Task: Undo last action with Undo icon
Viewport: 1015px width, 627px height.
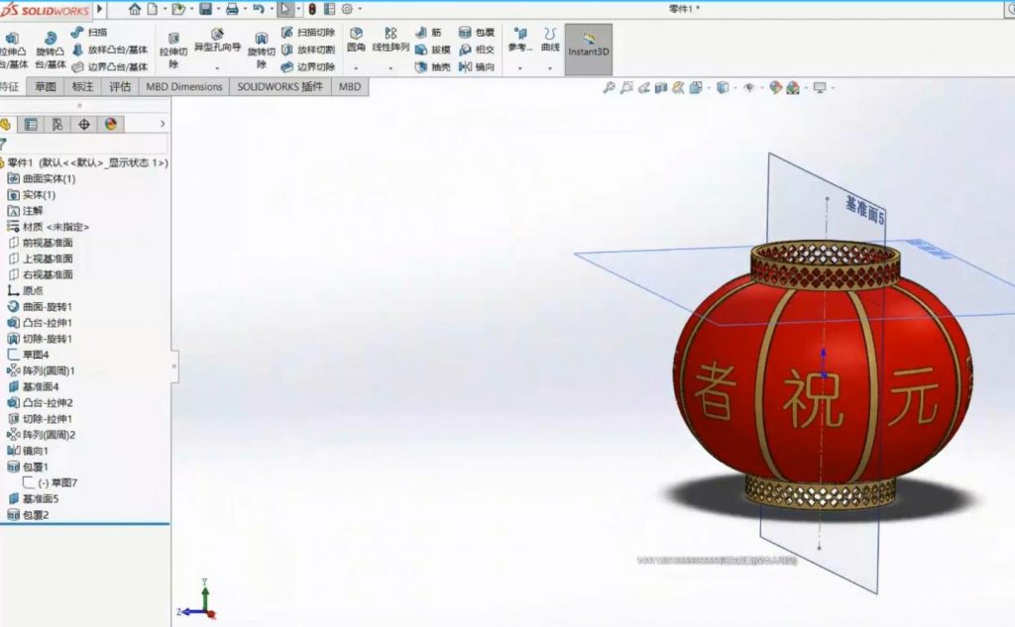Action: pos(259,9)
